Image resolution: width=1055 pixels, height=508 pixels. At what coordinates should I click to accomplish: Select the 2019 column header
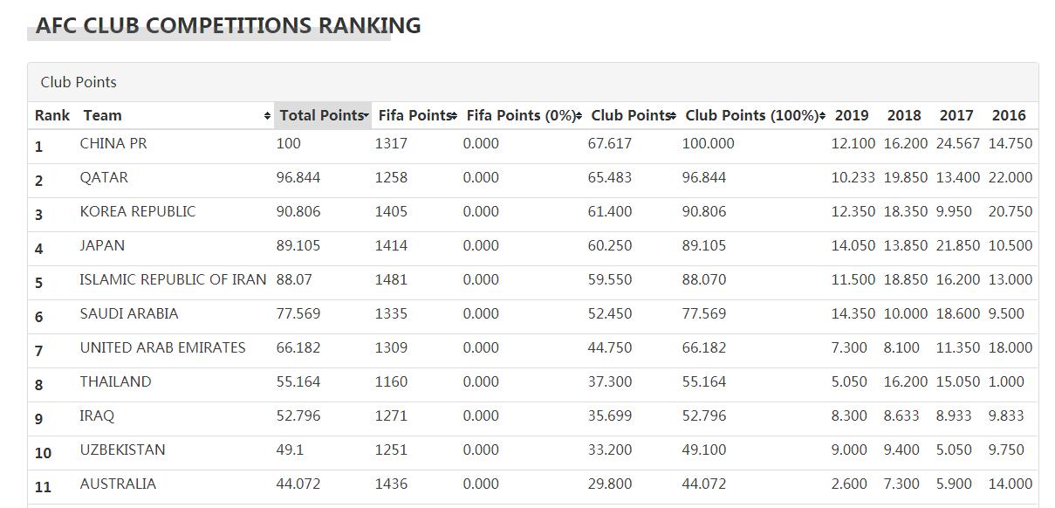[852, 115]
